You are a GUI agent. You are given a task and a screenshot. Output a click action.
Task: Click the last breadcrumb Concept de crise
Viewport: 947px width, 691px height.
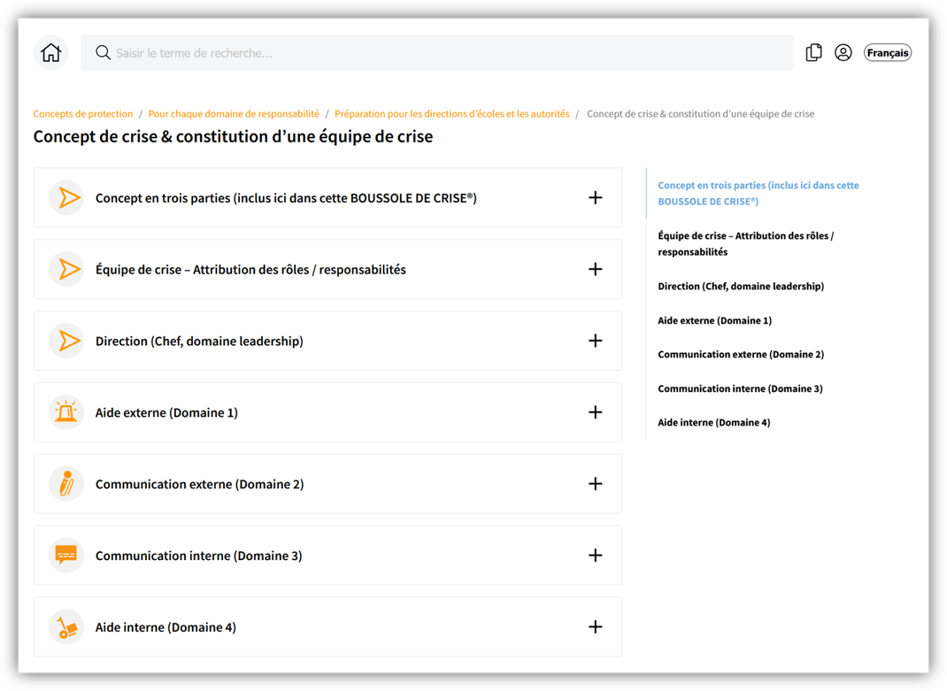click(701, 113)
